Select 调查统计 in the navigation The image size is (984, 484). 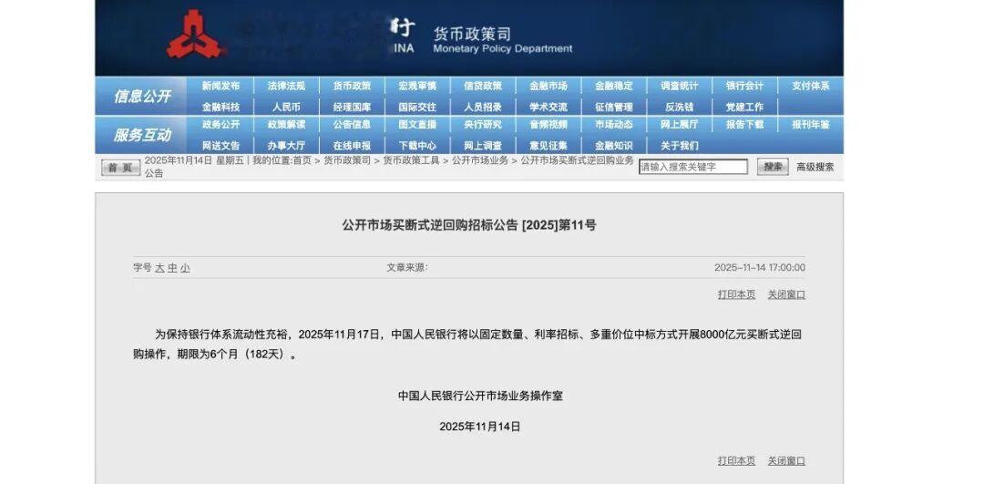[x=679, y=86]
